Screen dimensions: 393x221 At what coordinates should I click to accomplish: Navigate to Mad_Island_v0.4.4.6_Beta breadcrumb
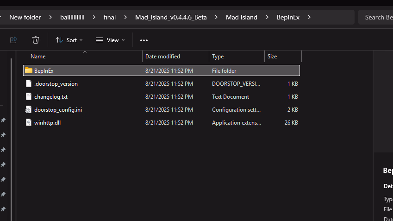click(170, 18)
